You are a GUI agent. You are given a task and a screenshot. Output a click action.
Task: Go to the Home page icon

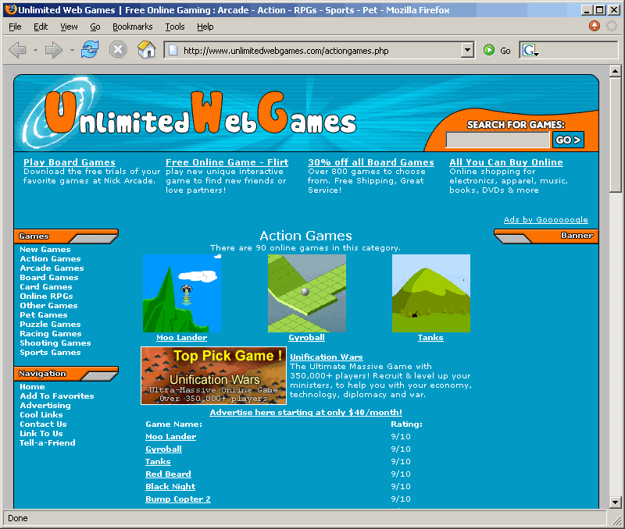click(146, 51)
